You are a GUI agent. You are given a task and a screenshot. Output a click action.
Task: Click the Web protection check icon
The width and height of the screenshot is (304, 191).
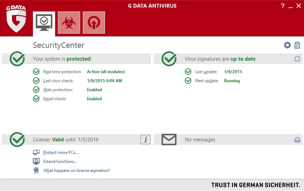[36, 90]
